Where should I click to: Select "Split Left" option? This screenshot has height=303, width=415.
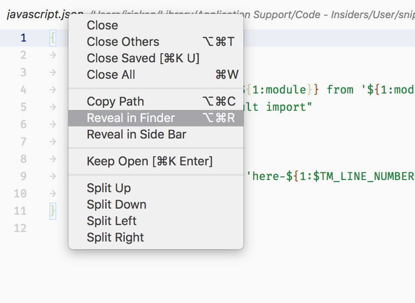tap(111, 221)
